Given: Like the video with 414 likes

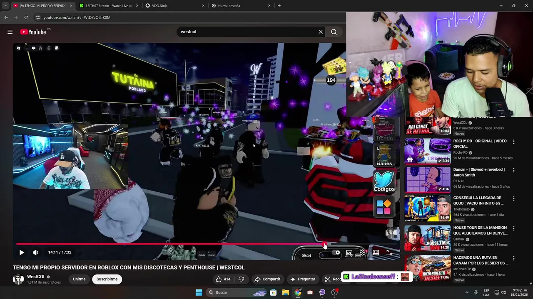Looking at the screenshot, I should (x=223, y=279).
